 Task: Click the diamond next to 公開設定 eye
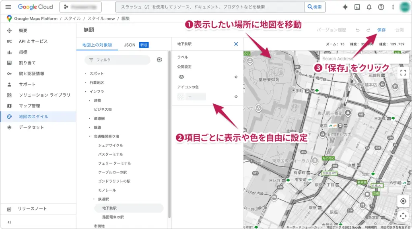pos(236,77)
